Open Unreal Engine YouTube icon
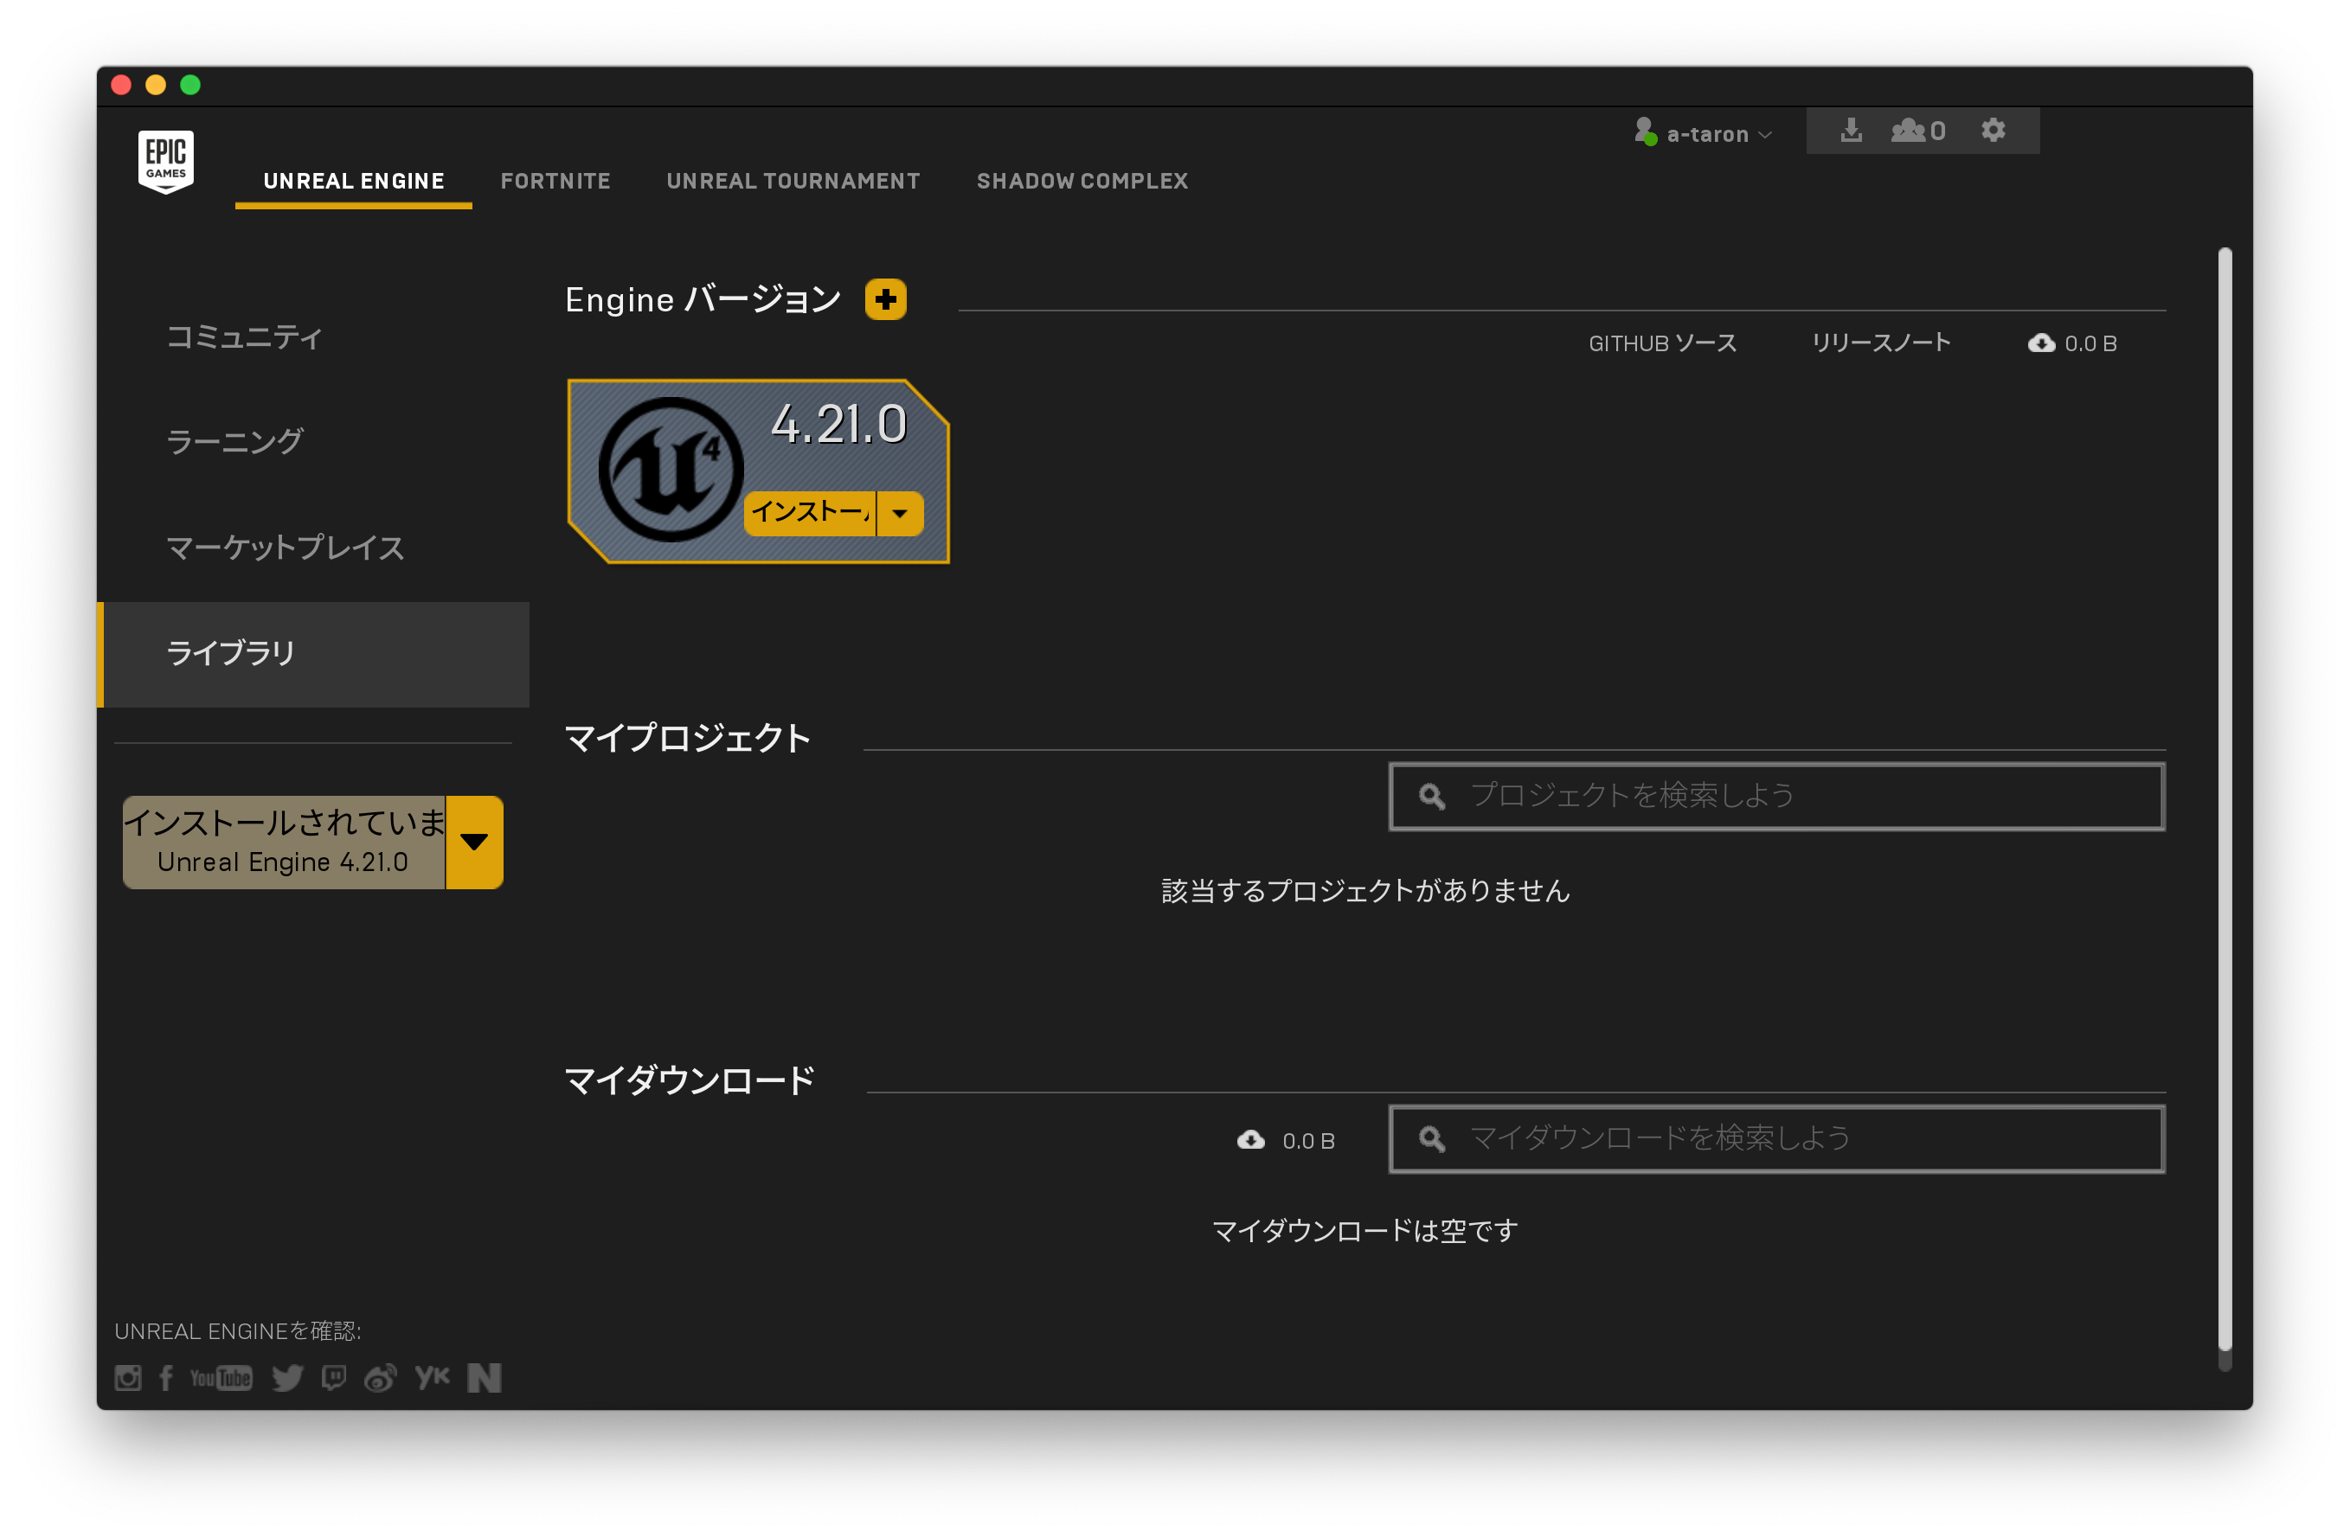This screenshot has height=1538, width=2350. [222, 1378]
